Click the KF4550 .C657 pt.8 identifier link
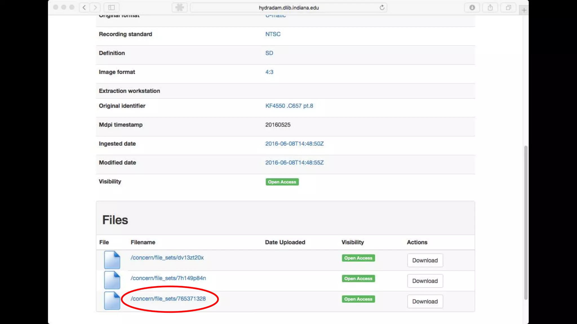577x324 pixels. pos(289,106)
